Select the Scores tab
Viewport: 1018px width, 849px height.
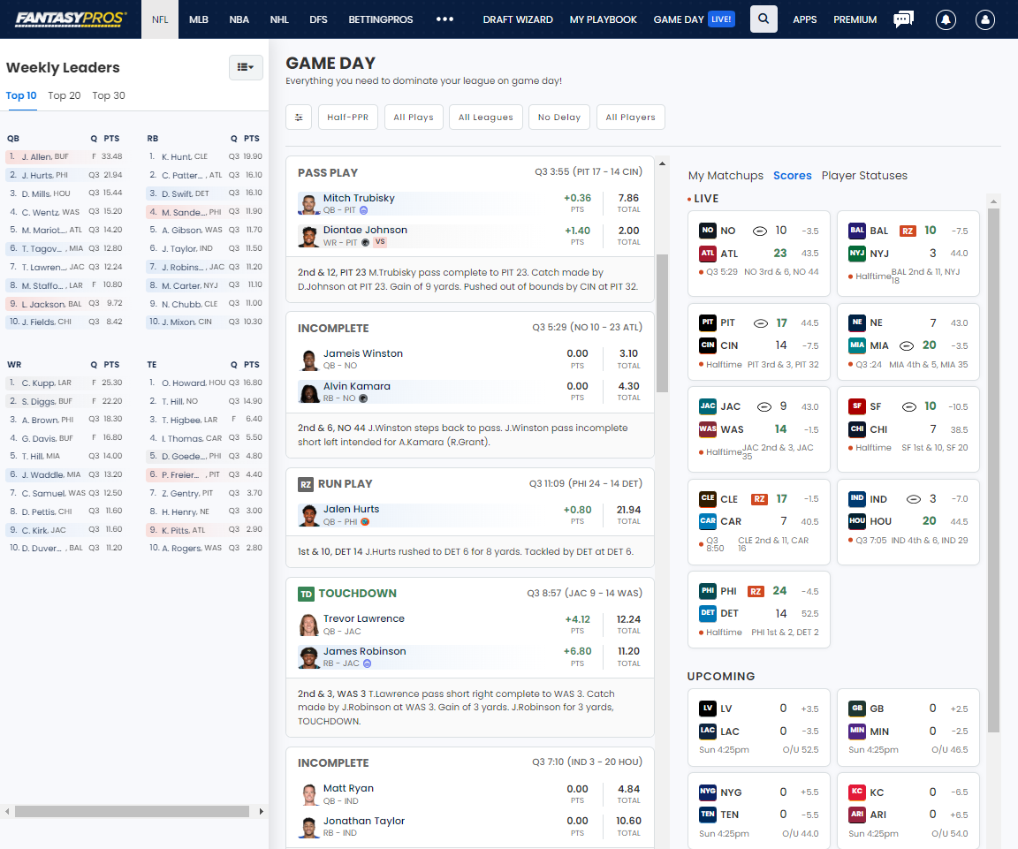pyautogui.click(x=792, y=175)
